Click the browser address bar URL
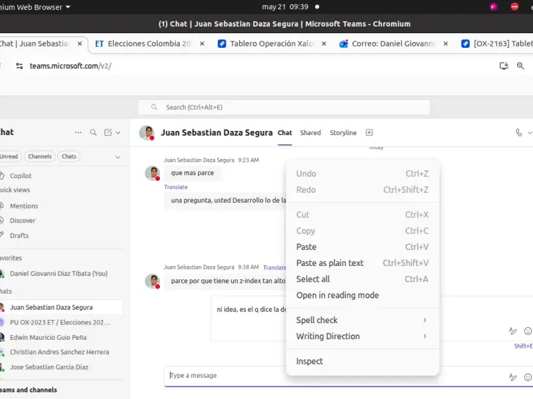 71,66
